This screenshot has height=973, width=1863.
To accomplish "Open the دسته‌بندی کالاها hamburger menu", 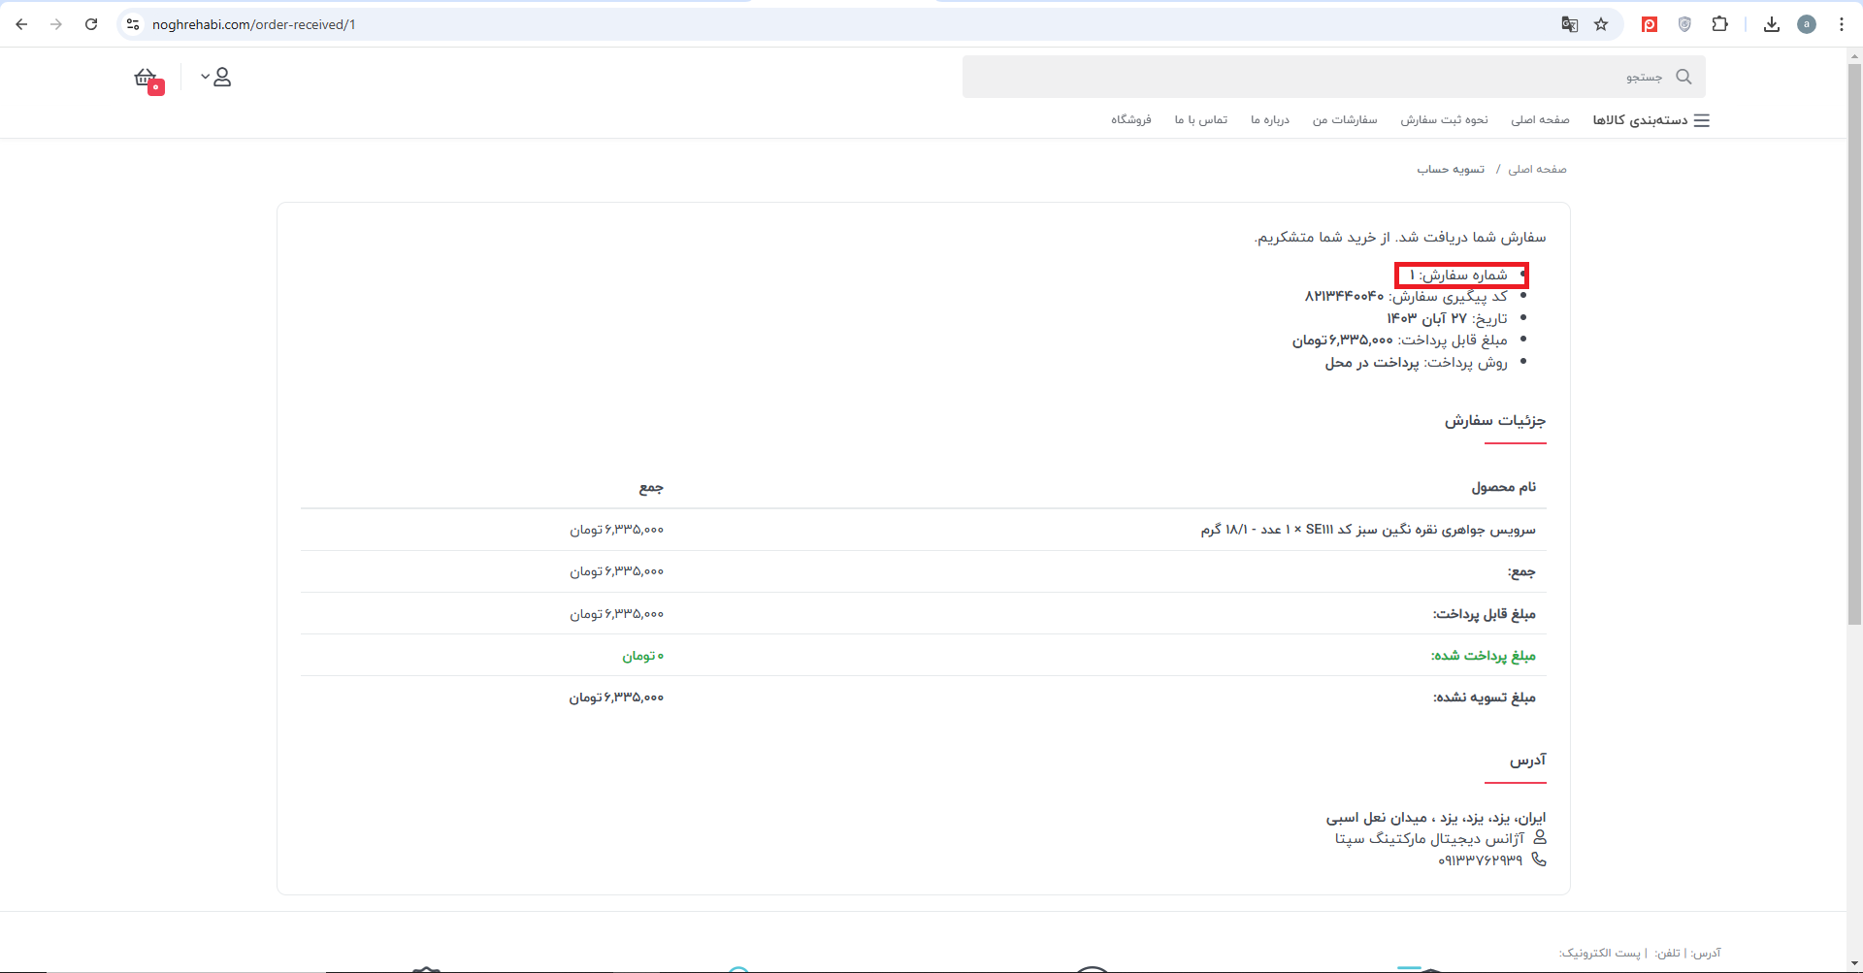I will pyautogui.click(x=1701, y=120).
